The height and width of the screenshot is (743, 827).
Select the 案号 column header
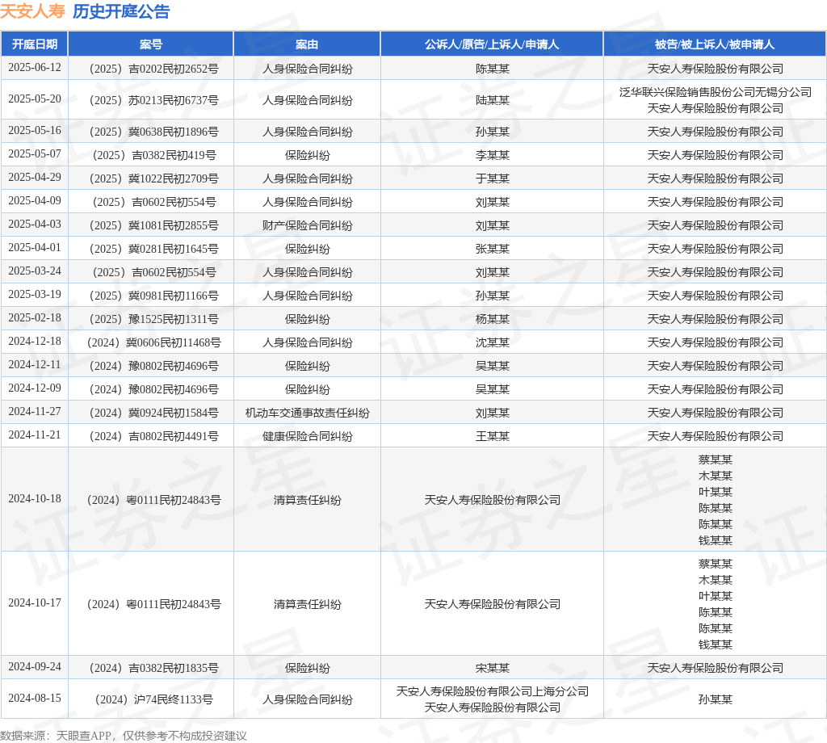tap(151, 44)
